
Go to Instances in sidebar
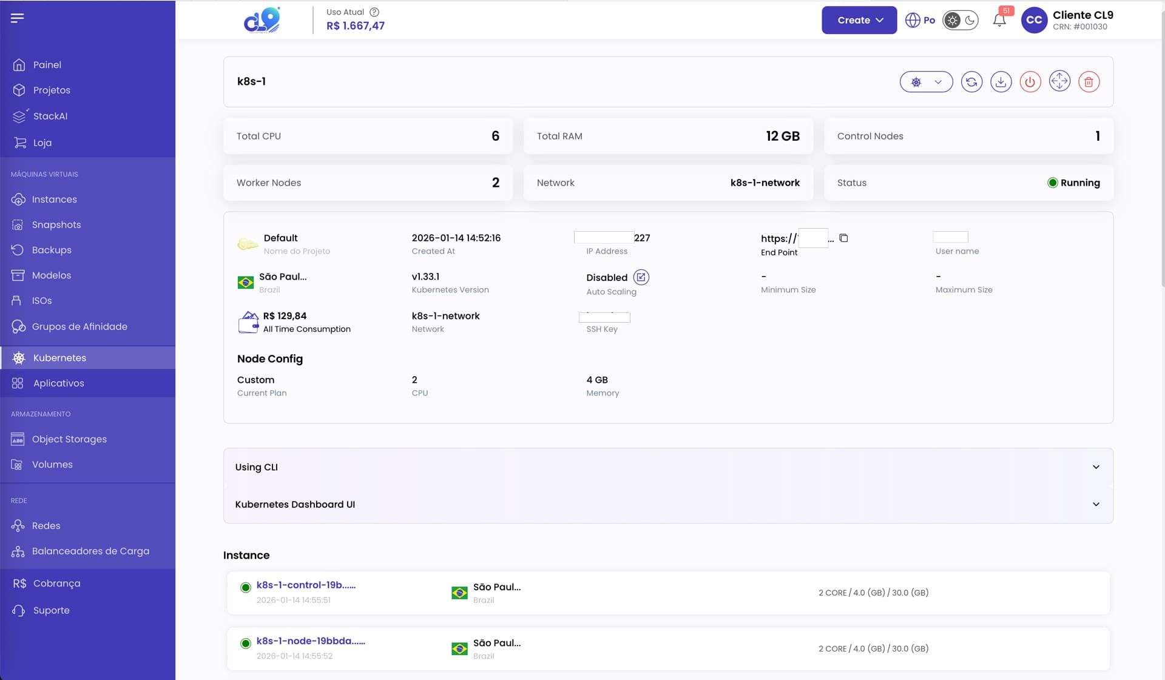pyautogui.click(x=54, y=200)
